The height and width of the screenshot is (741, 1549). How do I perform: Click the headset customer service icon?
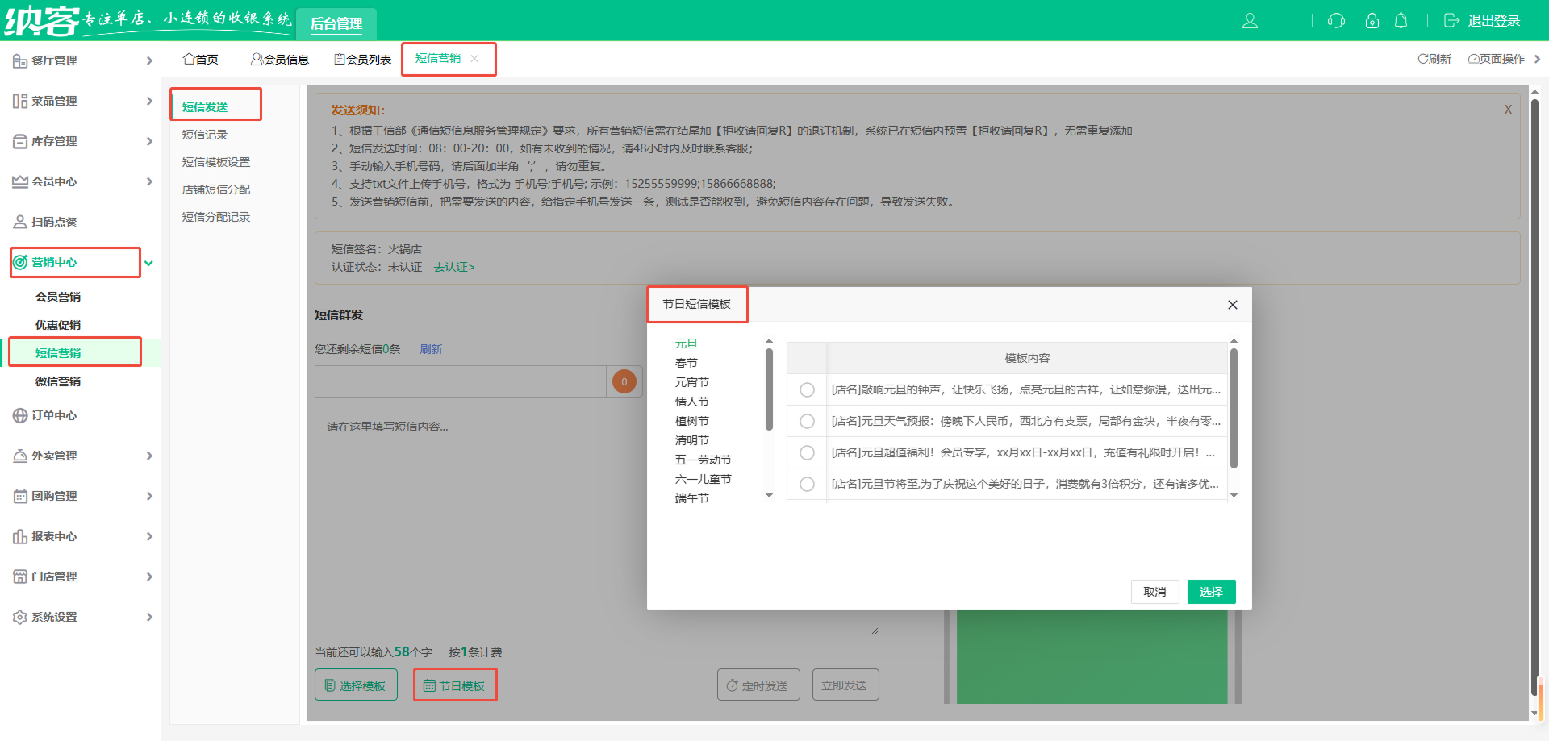coord(1335,21)
